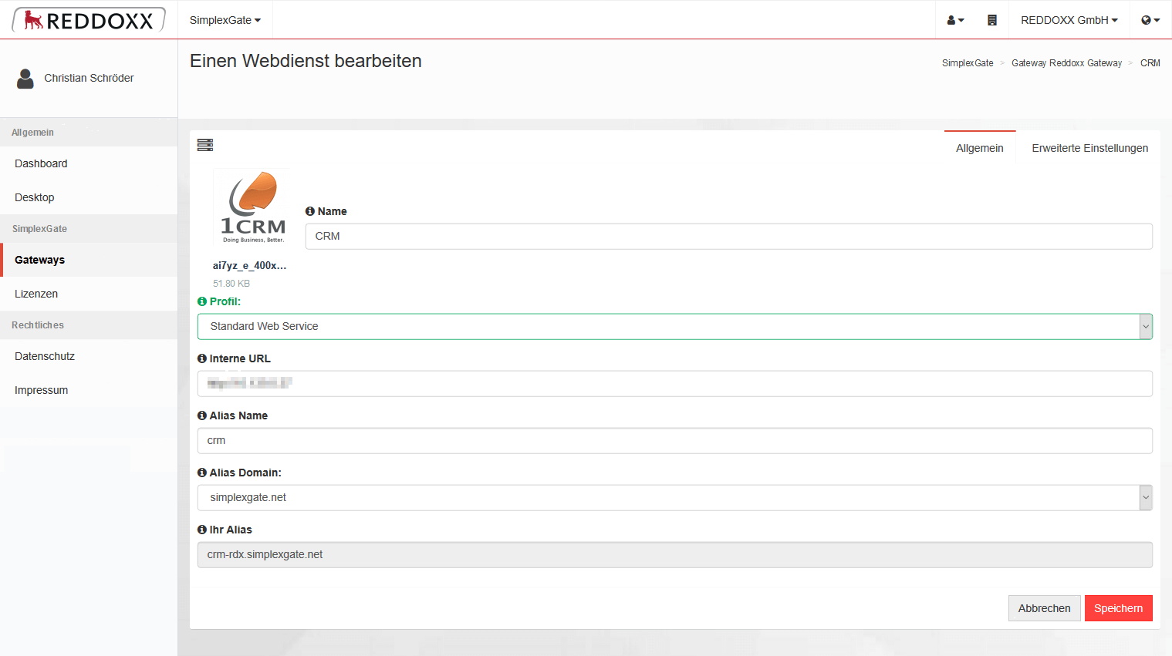Click the Ihr Alias readonly field
Viewport: 1172px width, 656px height.
[x=675, y=555]
